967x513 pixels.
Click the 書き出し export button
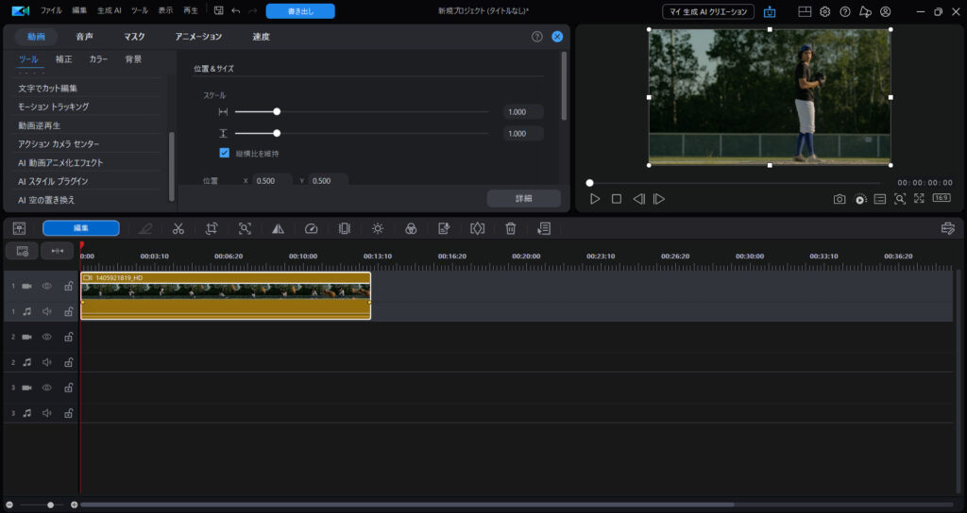(299, 11)
